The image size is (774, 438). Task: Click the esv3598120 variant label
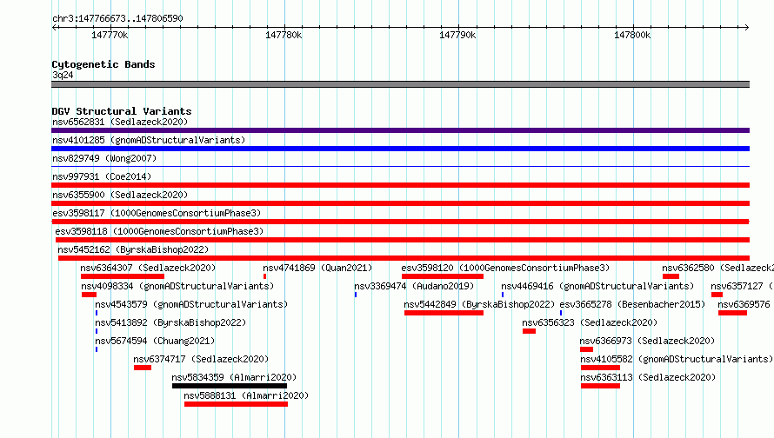[505, 268]
